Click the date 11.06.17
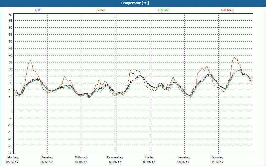 (x=217, y=162)
